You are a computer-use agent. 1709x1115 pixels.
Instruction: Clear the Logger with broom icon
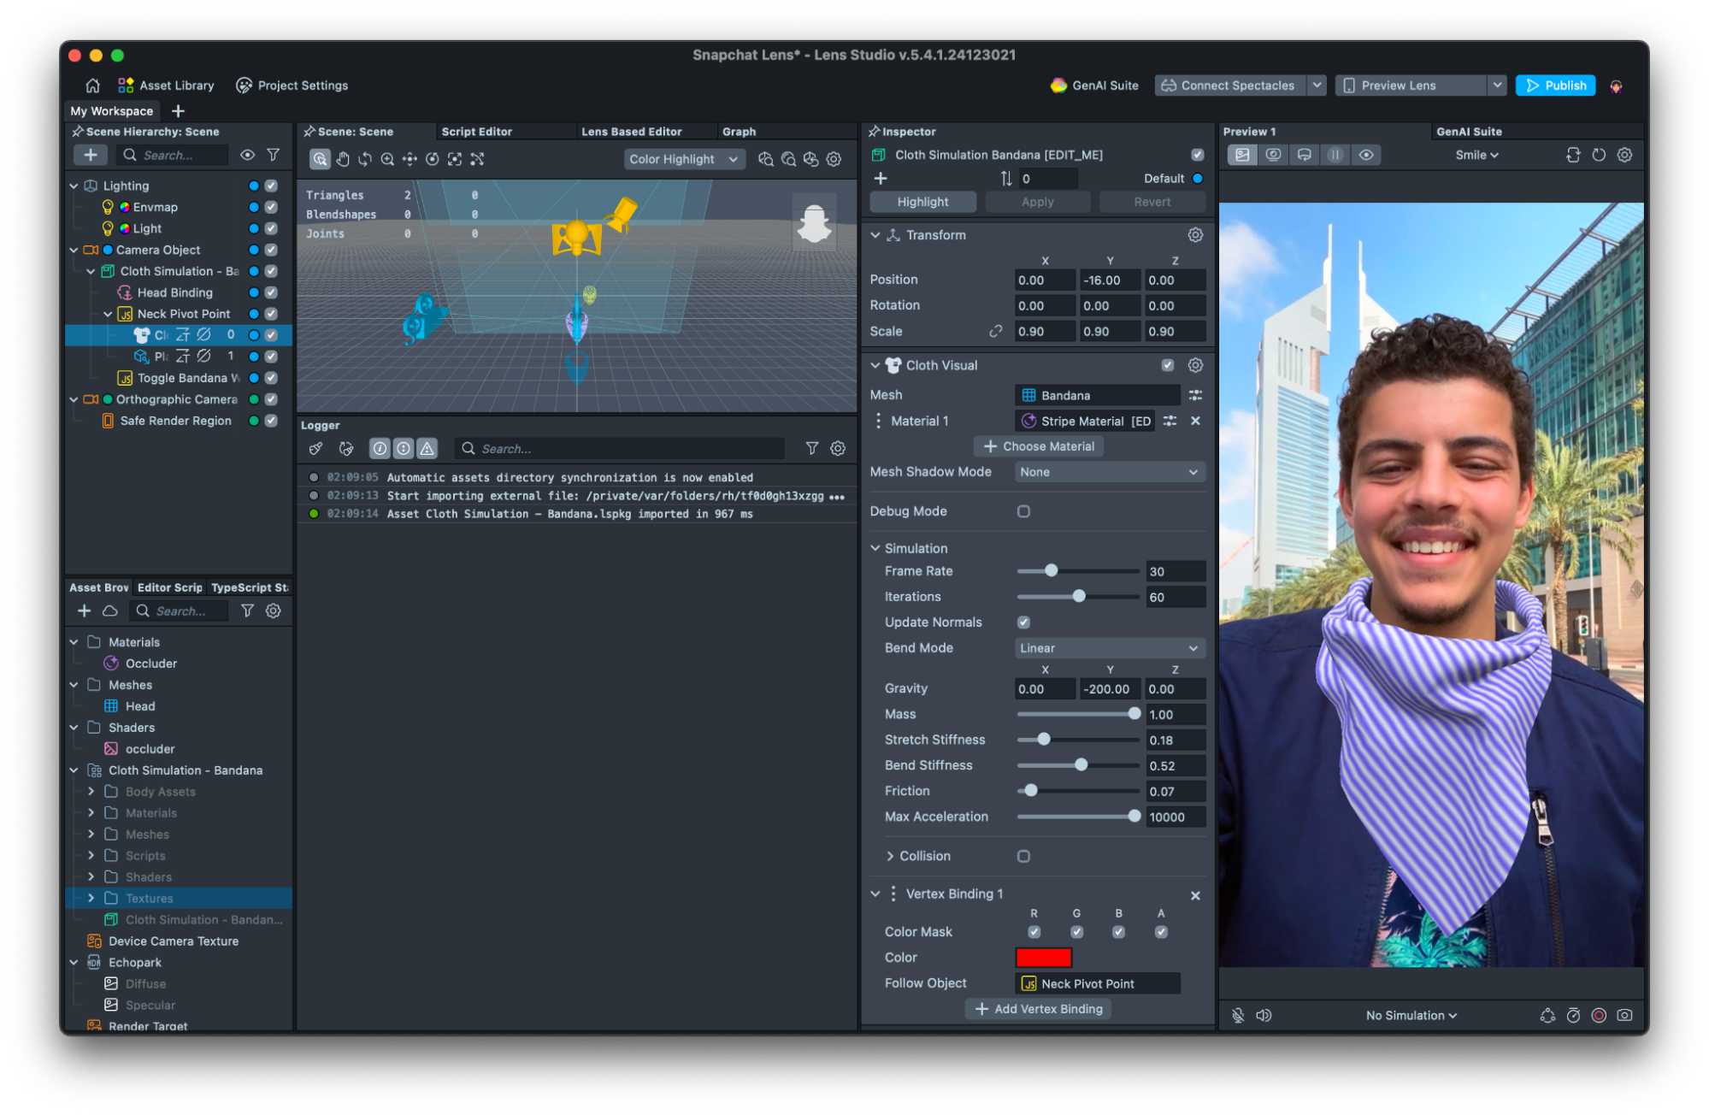315,448
